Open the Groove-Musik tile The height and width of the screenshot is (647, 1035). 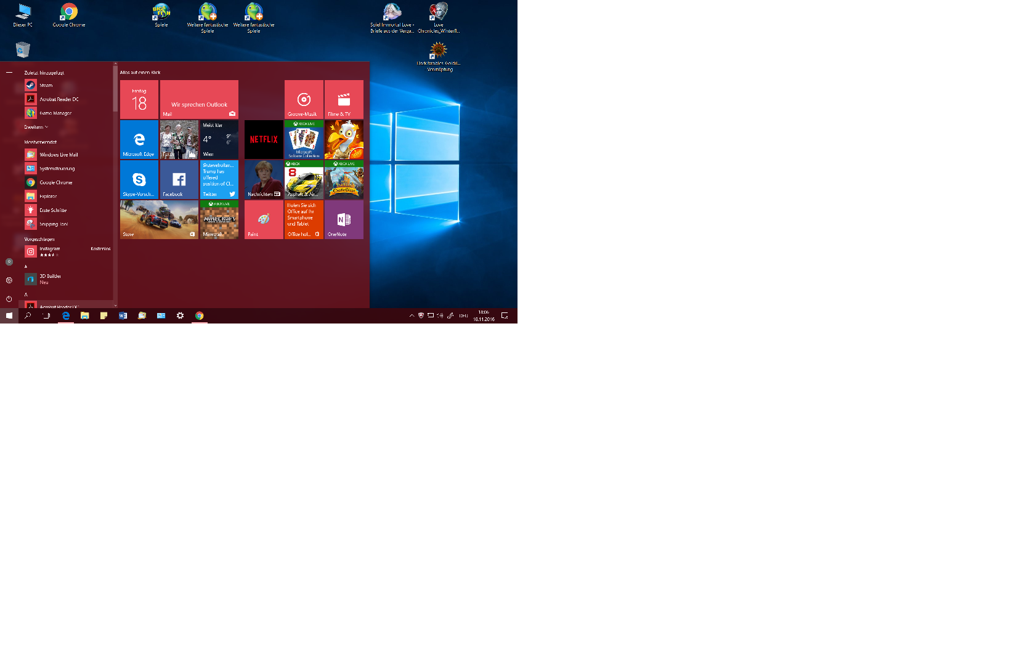click(x=304, y=99)
